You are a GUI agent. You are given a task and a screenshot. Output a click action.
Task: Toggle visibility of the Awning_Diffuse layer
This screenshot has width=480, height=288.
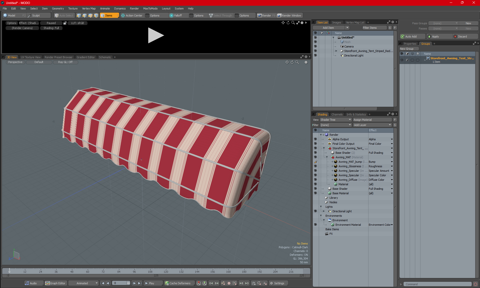pos(315,180)
